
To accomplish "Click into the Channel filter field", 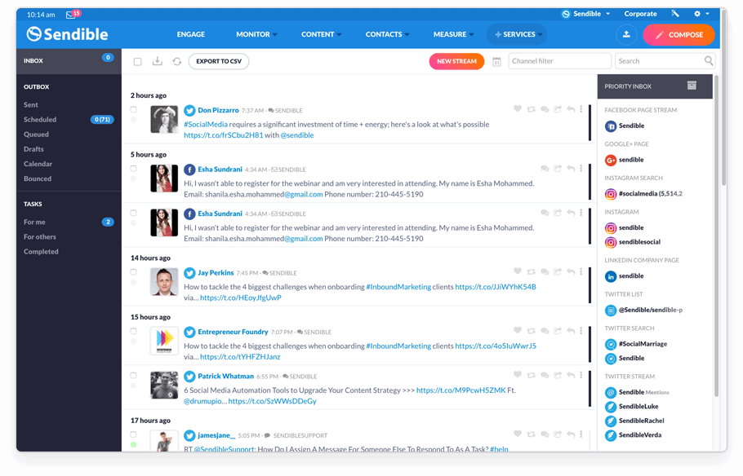I will [559, 61].
